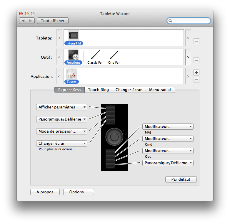Image resolution: width=230 pixels, height=224 pixels.
Task: Open the Afficher paramètres dropdown
Action: 62,107
